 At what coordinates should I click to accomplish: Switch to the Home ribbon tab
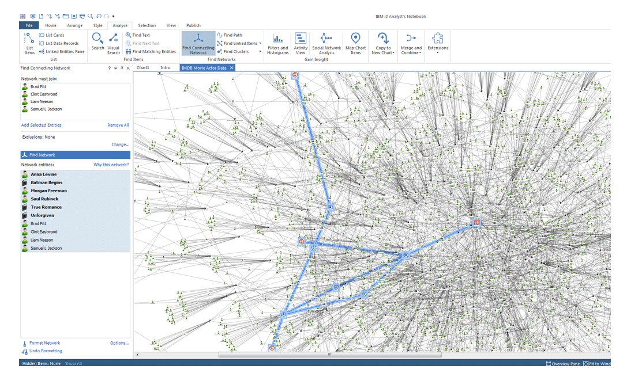point(51,25)
